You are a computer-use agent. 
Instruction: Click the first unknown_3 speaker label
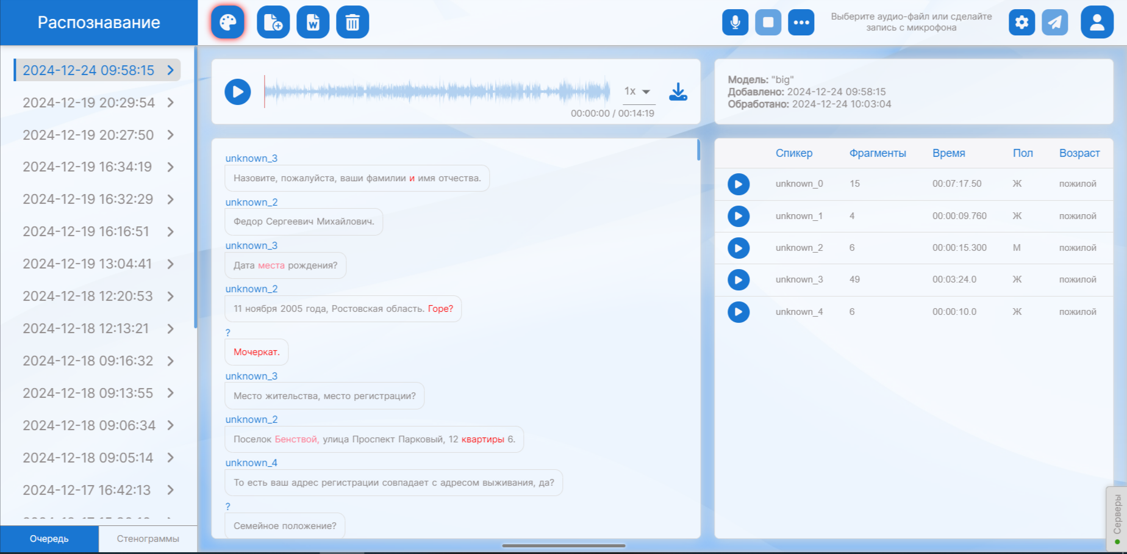251,159
